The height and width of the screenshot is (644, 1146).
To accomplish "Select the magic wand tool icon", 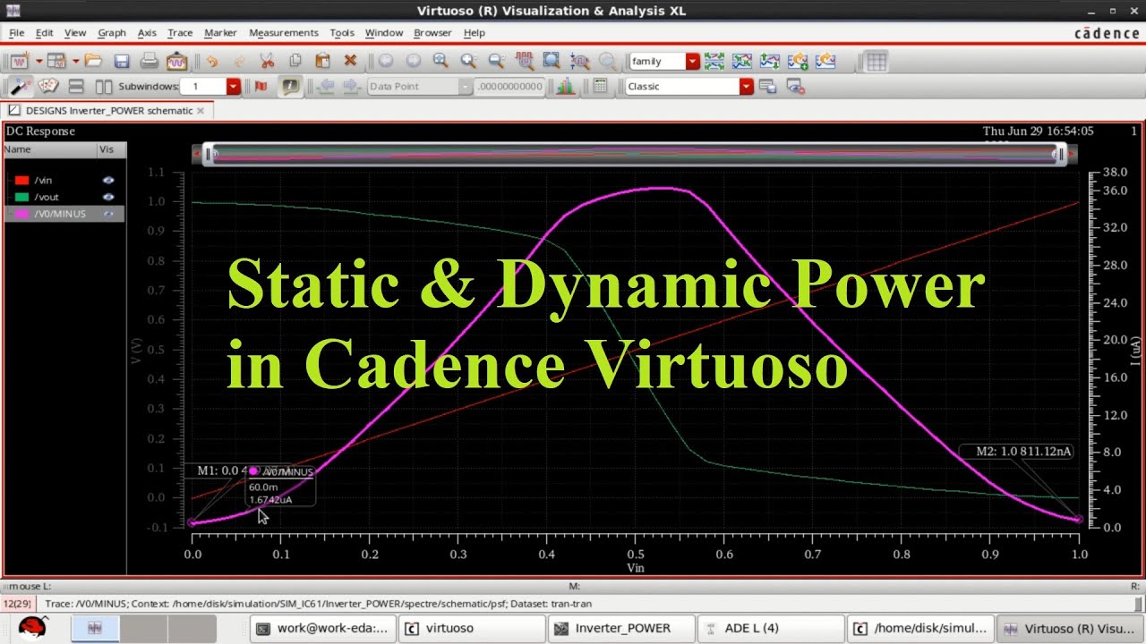I will click(x=20, y=86).
